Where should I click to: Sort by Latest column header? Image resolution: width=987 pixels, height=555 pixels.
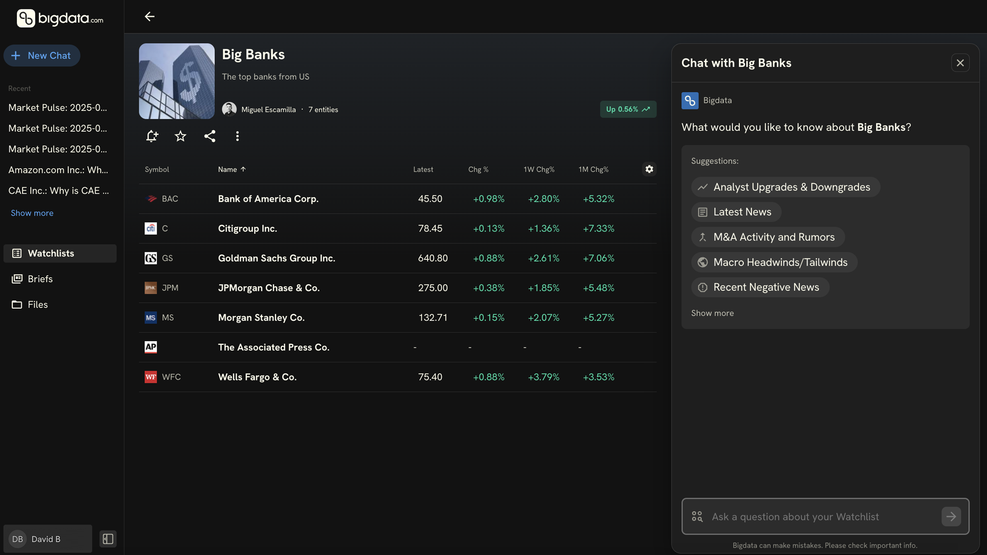click(423, 170)
